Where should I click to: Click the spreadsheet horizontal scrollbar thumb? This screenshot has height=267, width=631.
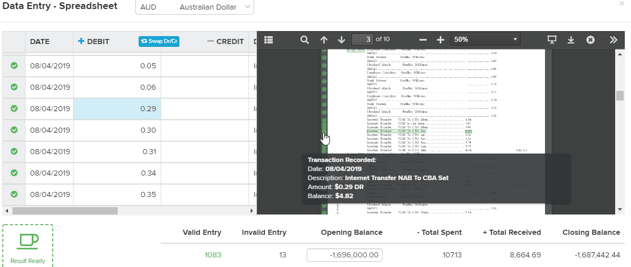pyautogui.click(x=65, y=211)
